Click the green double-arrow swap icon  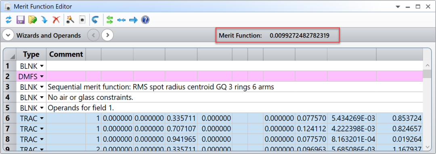pos(110,20)
